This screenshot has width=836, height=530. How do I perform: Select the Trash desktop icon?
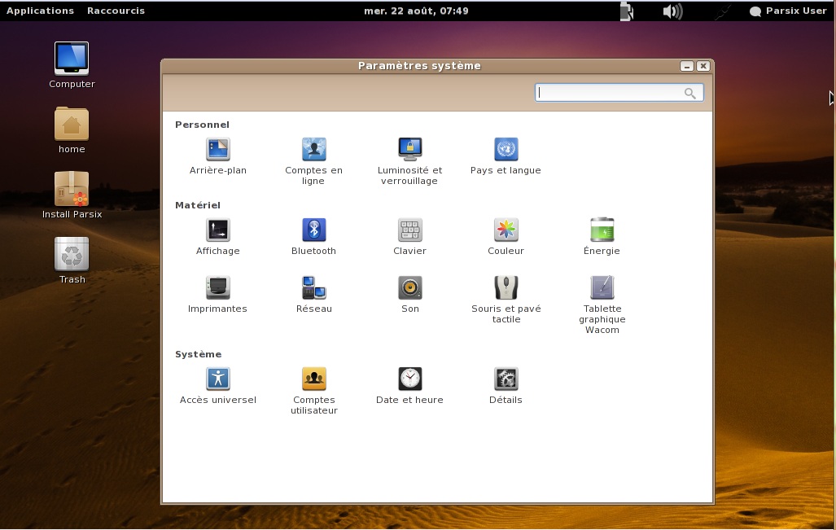[x=72, y=261]
